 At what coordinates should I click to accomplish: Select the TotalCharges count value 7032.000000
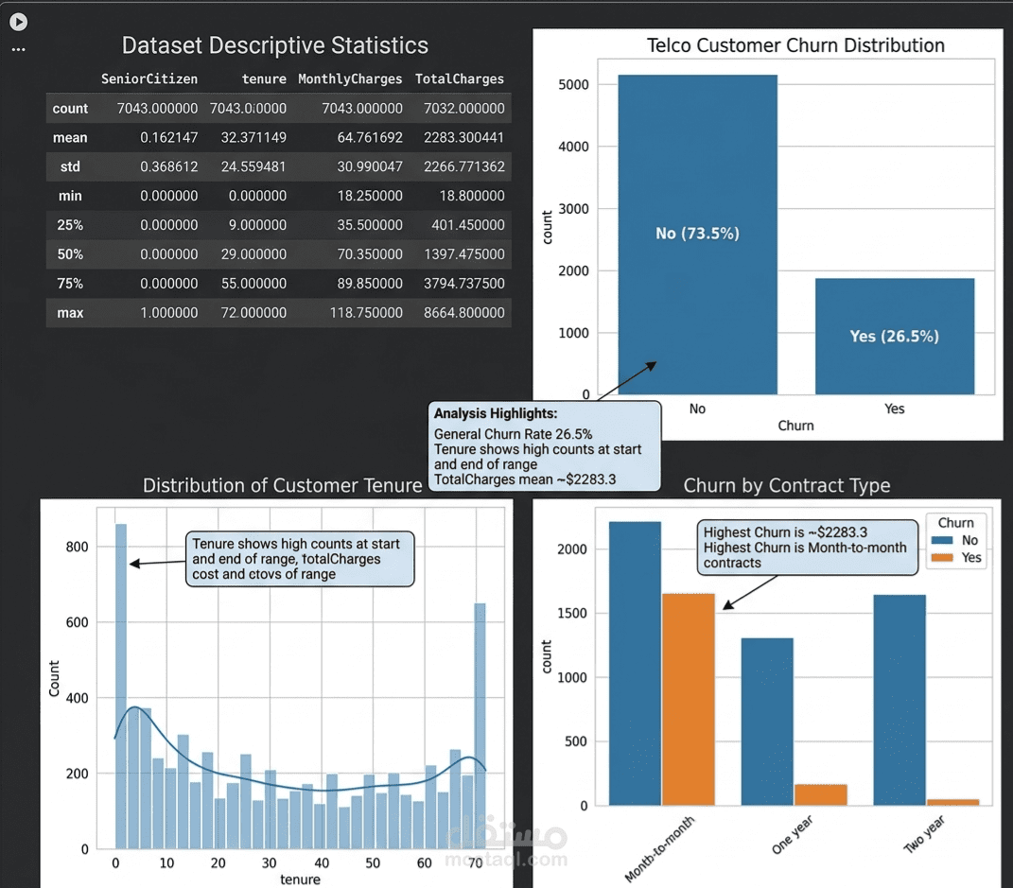pos(463,109)
